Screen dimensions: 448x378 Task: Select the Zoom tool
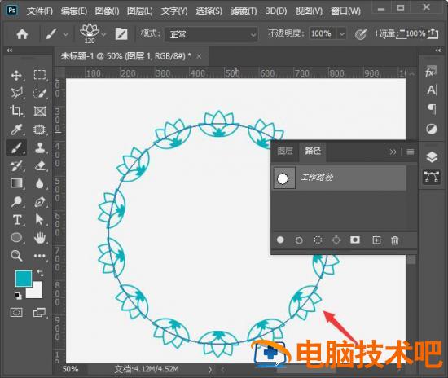coord(16,256)
